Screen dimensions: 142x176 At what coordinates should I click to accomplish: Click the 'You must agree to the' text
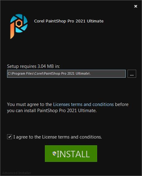pyautogui.click(x=30, y=104)
